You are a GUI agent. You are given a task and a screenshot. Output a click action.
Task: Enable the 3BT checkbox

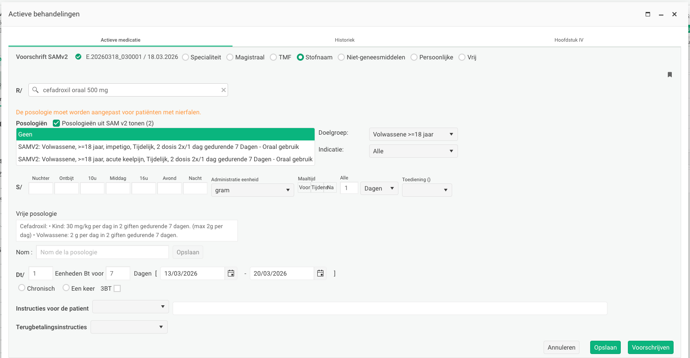(117, 288)
